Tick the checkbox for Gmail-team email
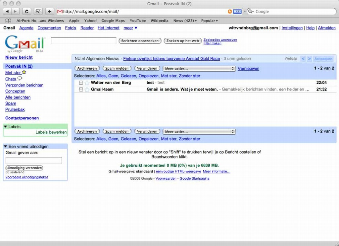This screenshot has height=246, width=339. coord(81,90)
